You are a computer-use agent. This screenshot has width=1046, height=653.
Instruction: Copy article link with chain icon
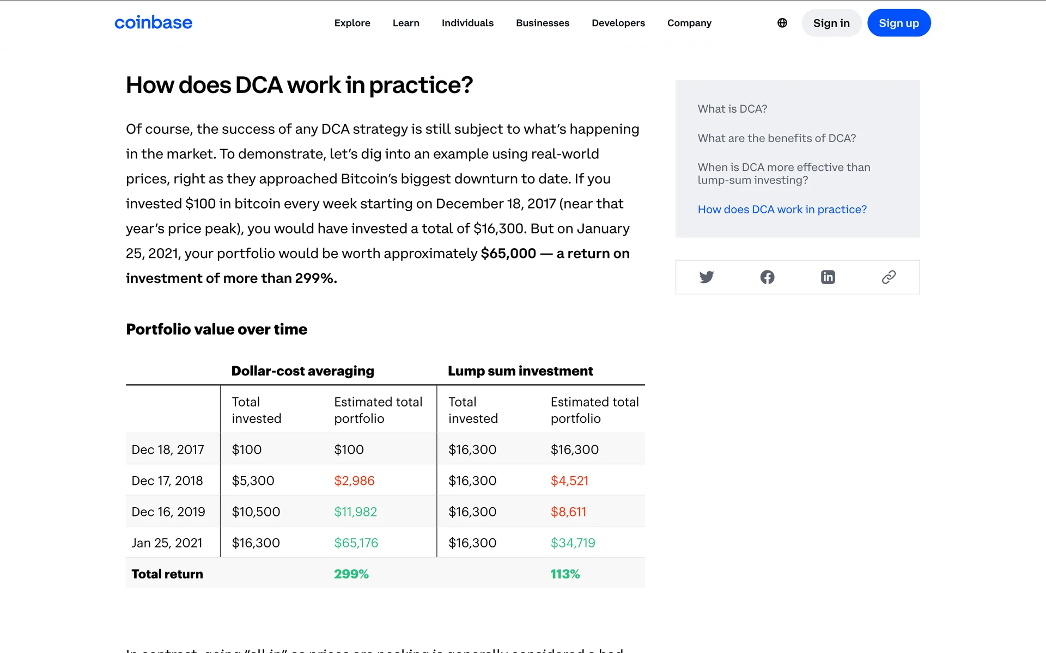[x=889, y=277]
